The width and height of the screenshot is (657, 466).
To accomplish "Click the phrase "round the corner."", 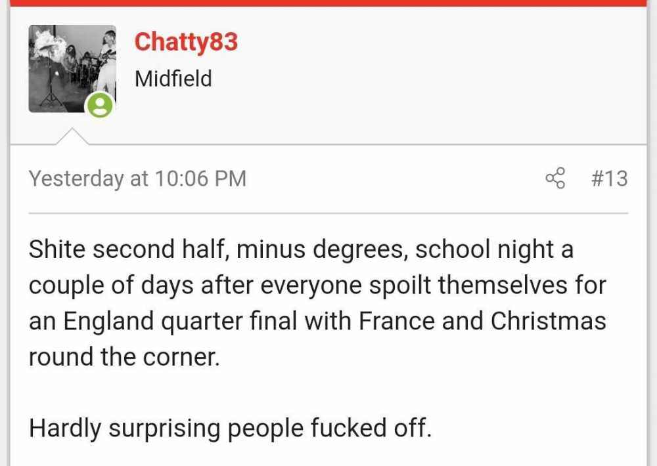I will 124,357.
